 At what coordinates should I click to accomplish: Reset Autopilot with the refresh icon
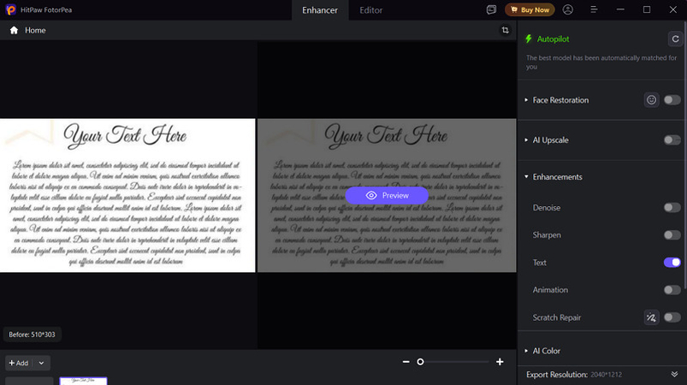pos(675,39)
